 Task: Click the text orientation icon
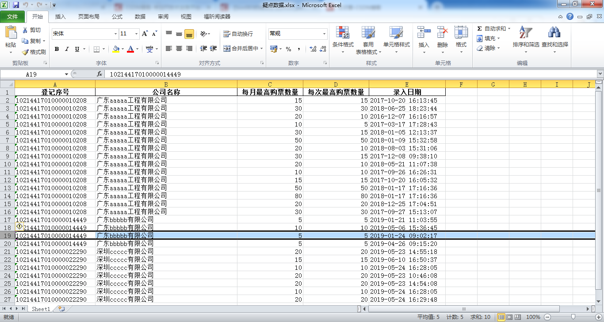pos(203,34)
